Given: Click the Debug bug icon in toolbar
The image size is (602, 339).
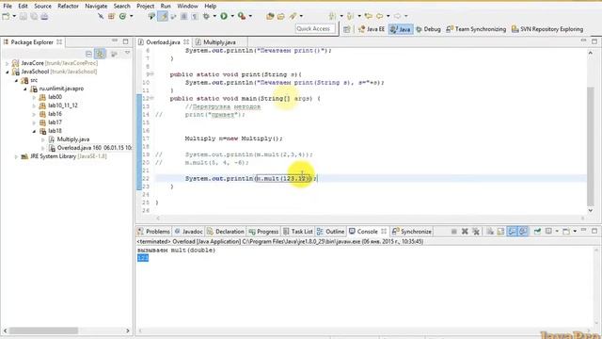Looking at the screenshot, I should coord(207,16).
